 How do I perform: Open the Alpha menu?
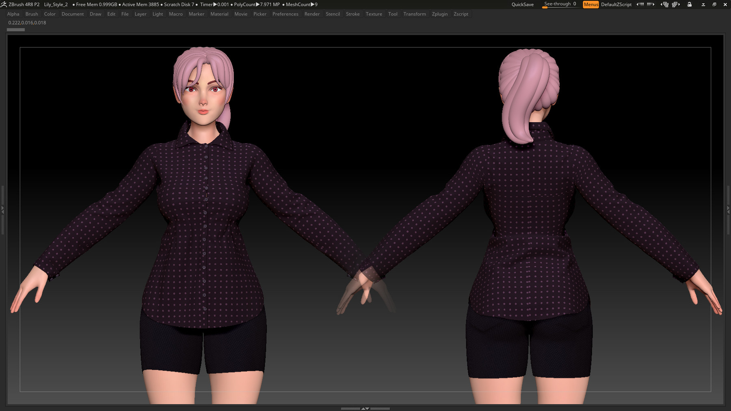point(13,14)
